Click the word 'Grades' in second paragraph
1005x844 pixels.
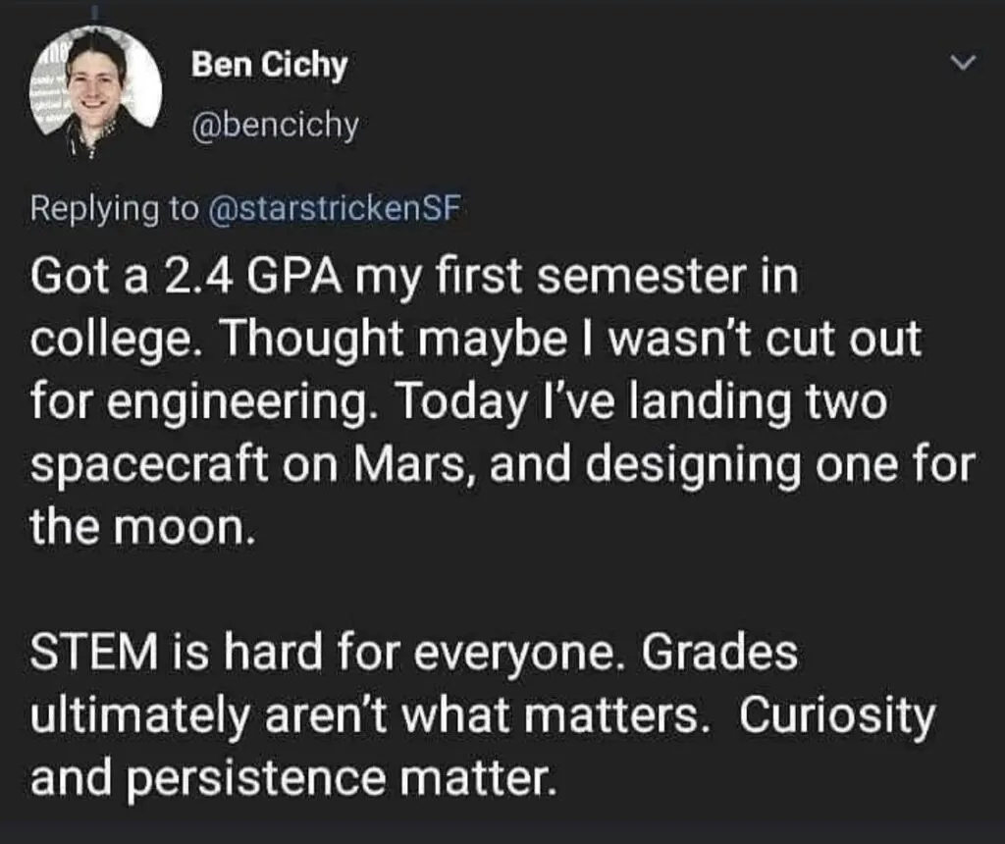point(719,653)
